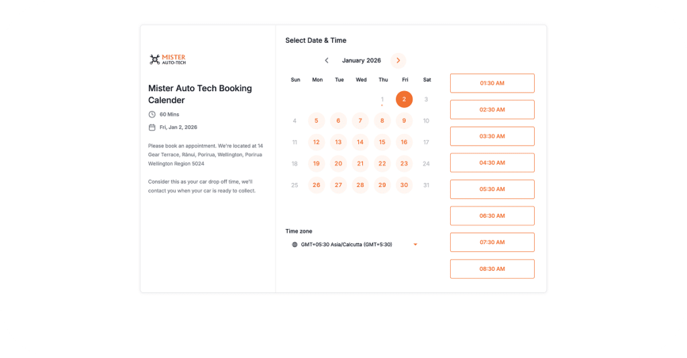The image size is (687, 358).
Task: Advance to the next month arrow
Action: (399, 60)
